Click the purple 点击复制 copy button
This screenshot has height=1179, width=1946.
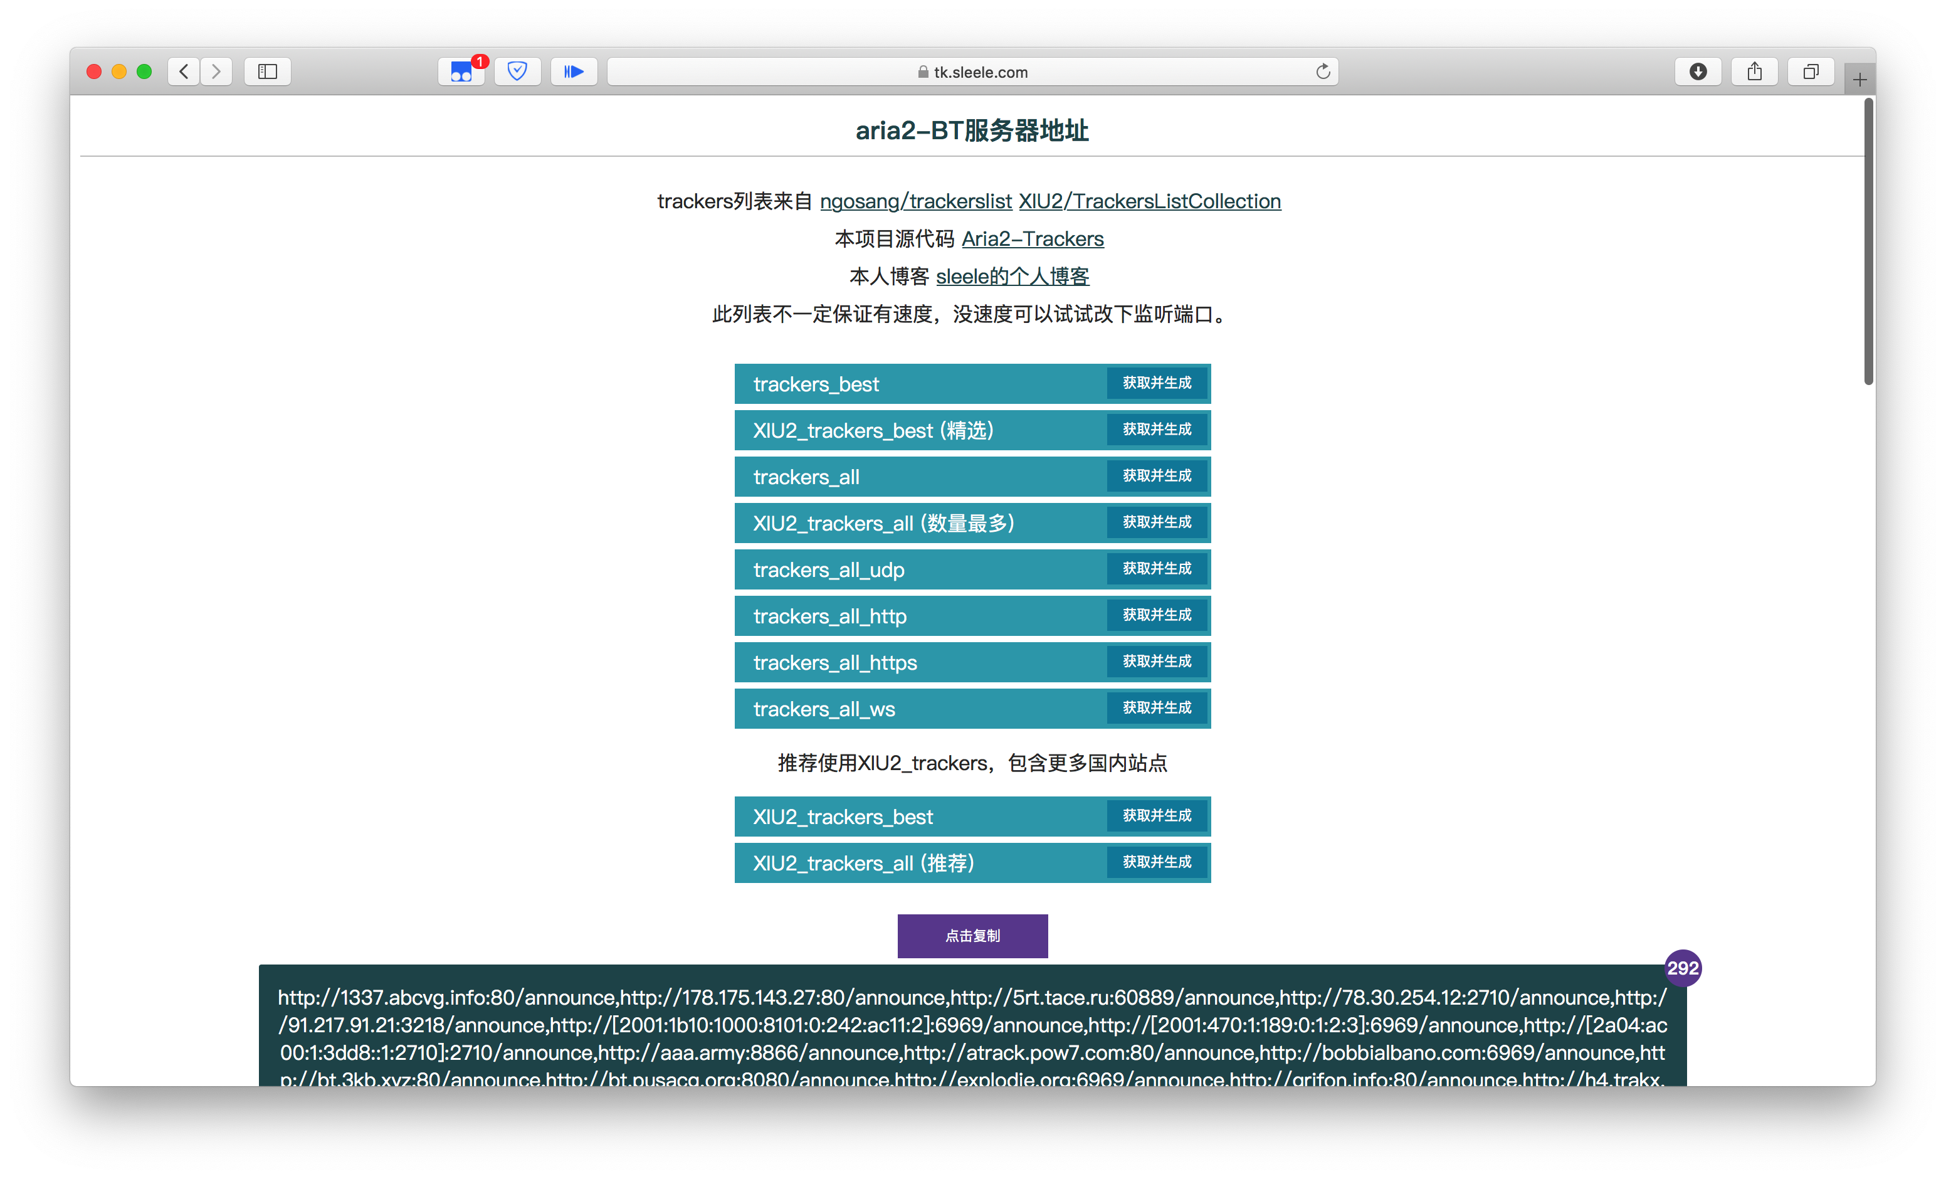tap(972, 936)
